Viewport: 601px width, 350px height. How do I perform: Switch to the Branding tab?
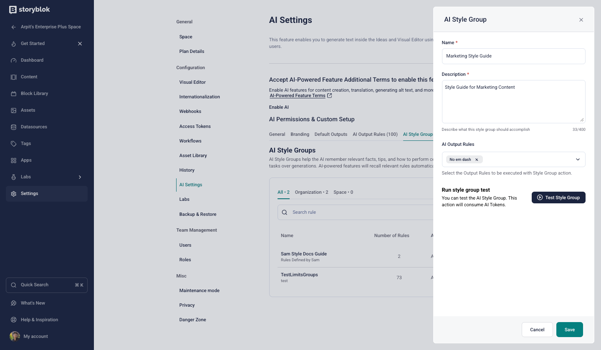(300, 134)
